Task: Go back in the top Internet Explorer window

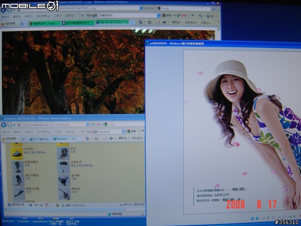Action: coord(3,9)
